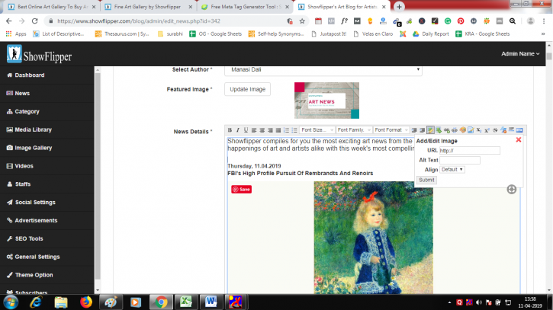Click the upload image toolbar icon

pos(439,130)
